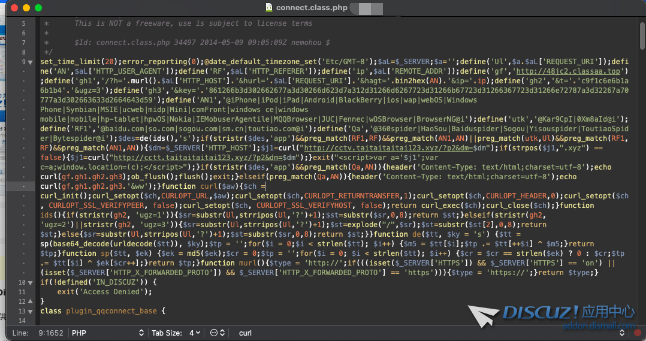Click the cctv.taitaitaitai123.xyz URL in code
Screen dimensions: 646x341
point(389,148)
